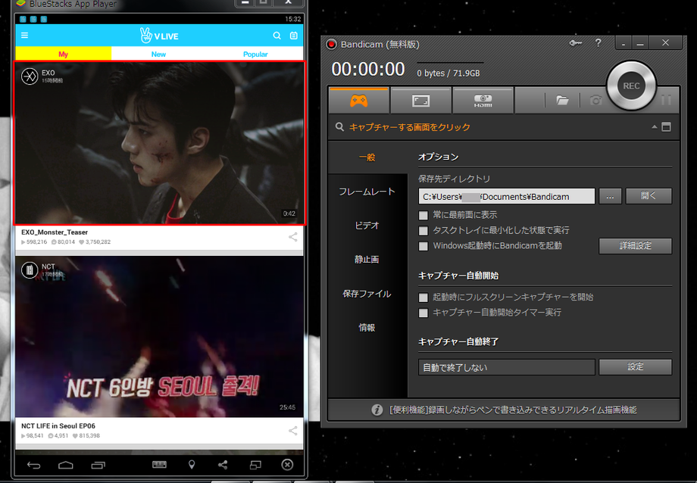This screenshot has width=697, height=483.
Task: Toggle Windows起動時にBandicamを起動 checkbox
Action: [x=424, y=246]
